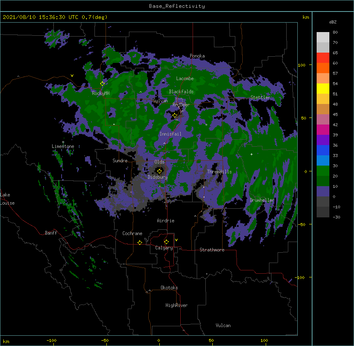Click the Sylvan map label
354x346 pixels.
(x=160, y=101)
